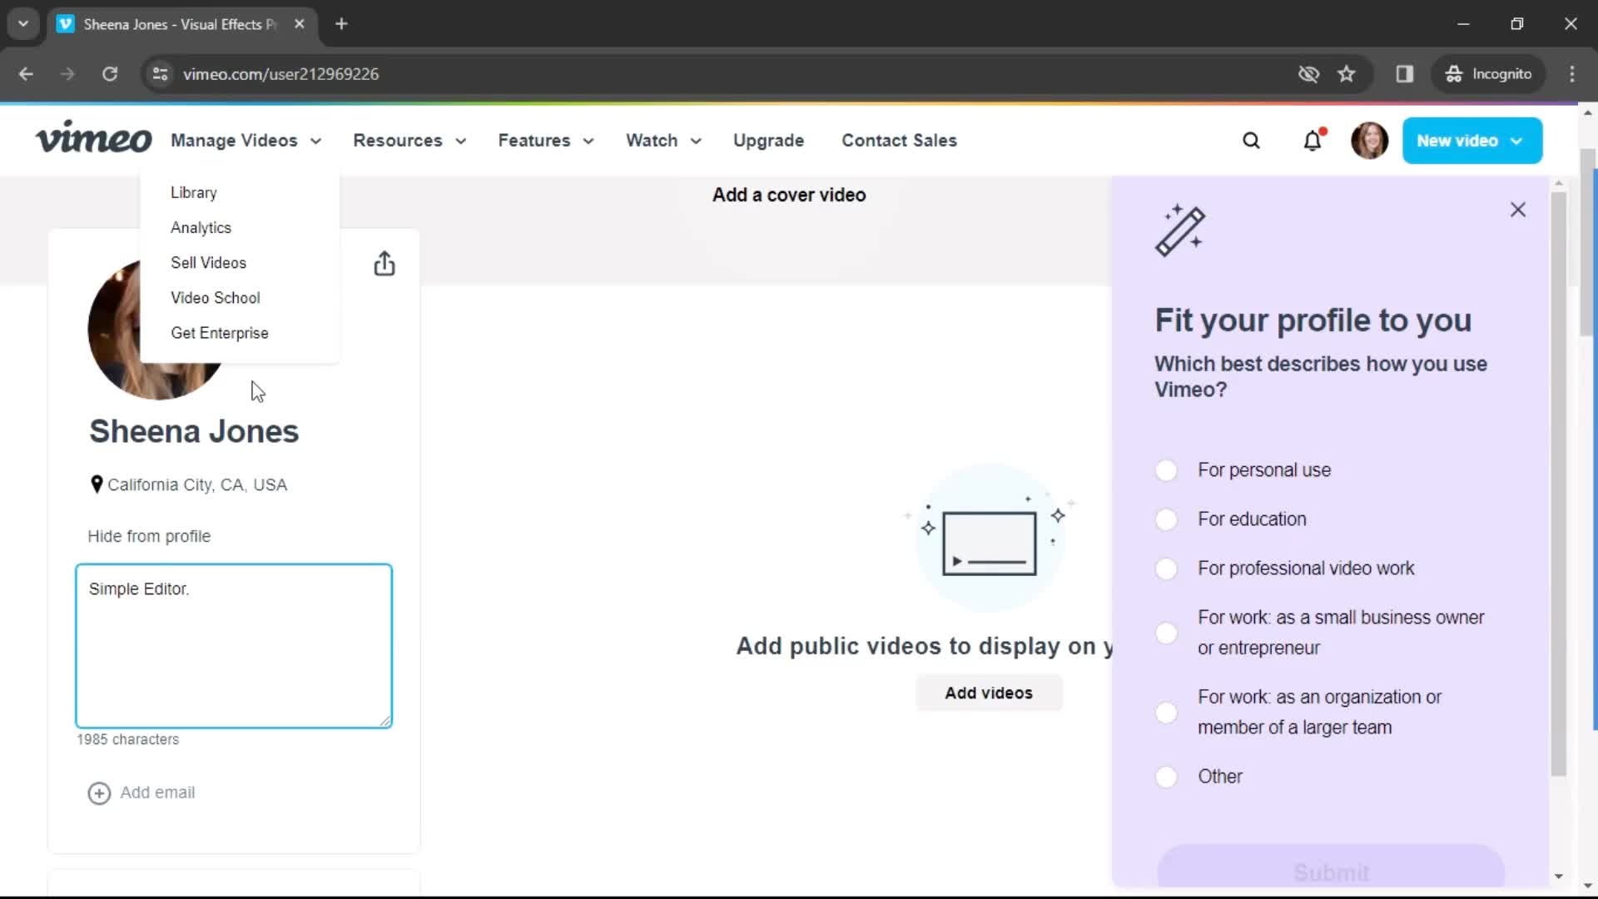Open a new browser tab
This screenshot has width=1598, height=899.
tap(341, 24)
